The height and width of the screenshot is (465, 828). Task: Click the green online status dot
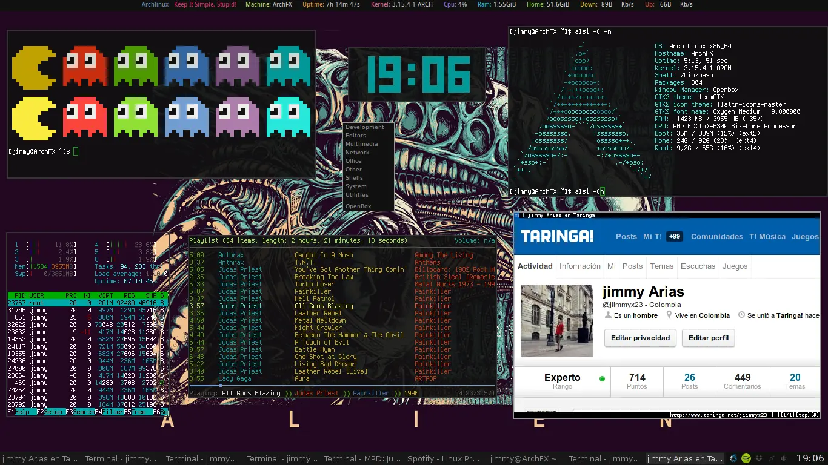(602, 379)
